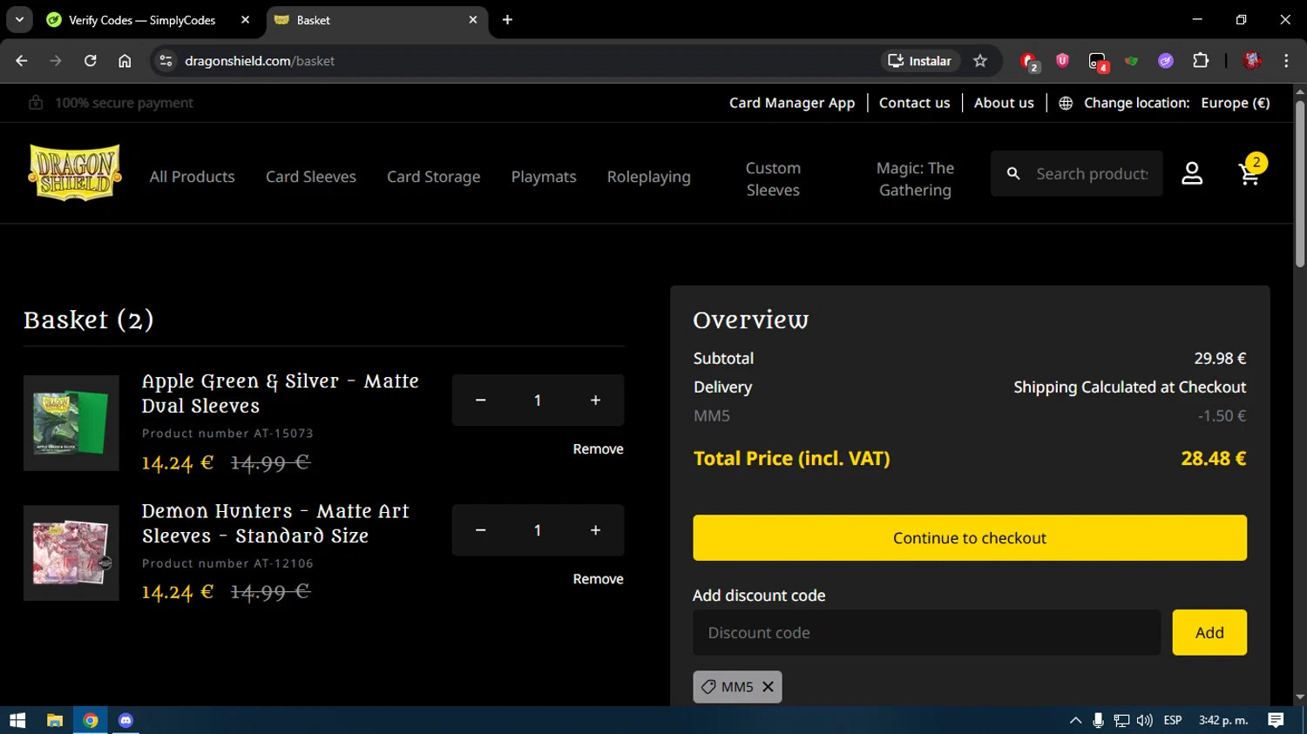Decrease Demon Hunters sleeves quantity

point(480,530)
